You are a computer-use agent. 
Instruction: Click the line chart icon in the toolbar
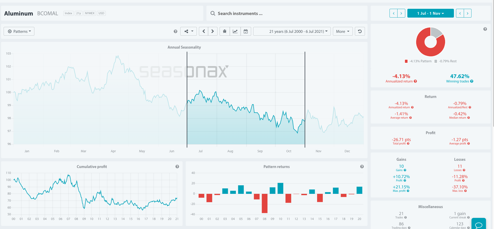click(x=235, y=31)
